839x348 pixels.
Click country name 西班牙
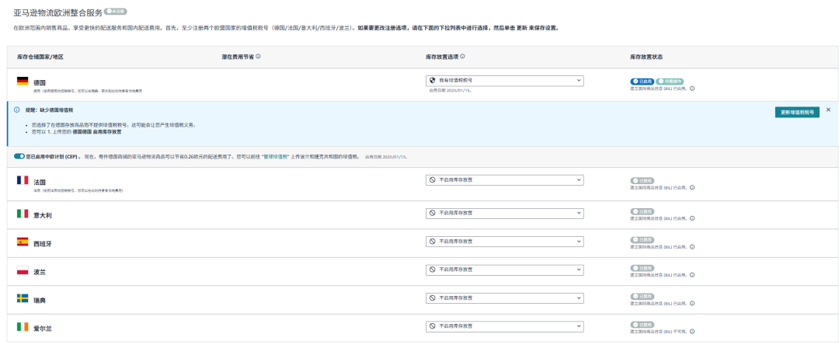[42, 244]
